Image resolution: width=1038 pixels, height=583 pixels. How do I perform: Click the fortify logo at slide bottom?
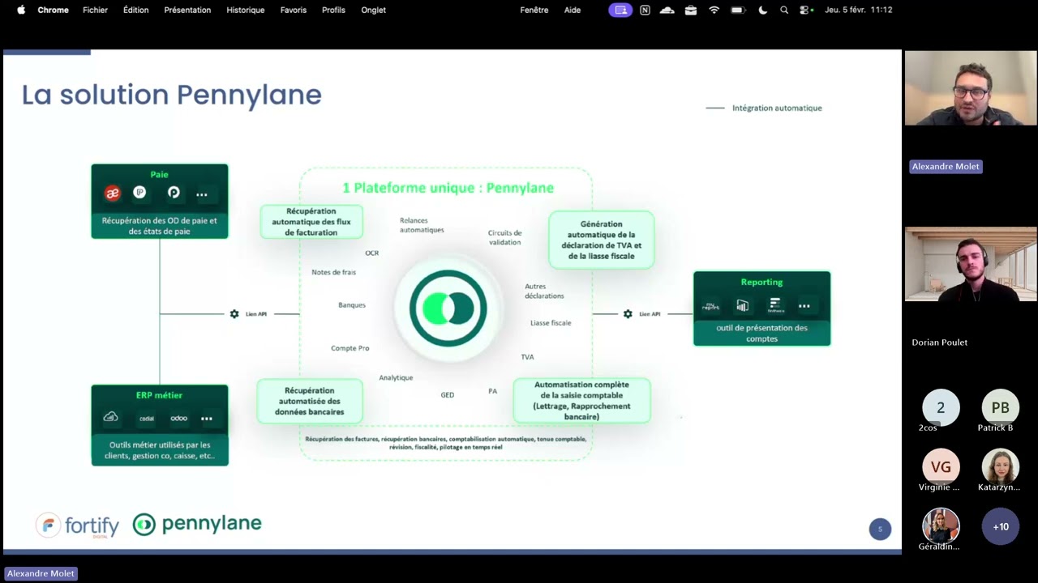pyautogui.click(x=78, y=526)
